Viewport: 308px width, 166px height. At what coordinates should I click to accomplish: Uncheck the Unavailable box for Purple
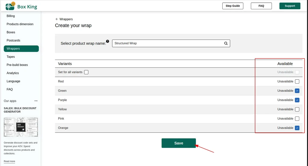tap(297, 100)
